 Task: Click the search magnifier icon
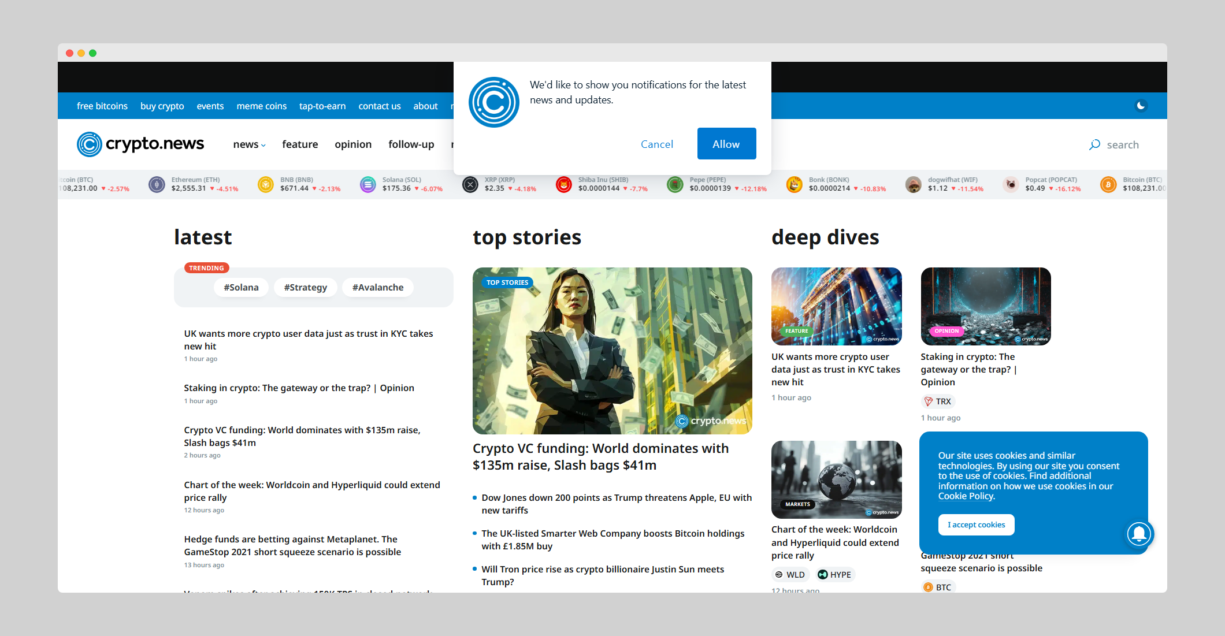click(x=1094, y=145)
